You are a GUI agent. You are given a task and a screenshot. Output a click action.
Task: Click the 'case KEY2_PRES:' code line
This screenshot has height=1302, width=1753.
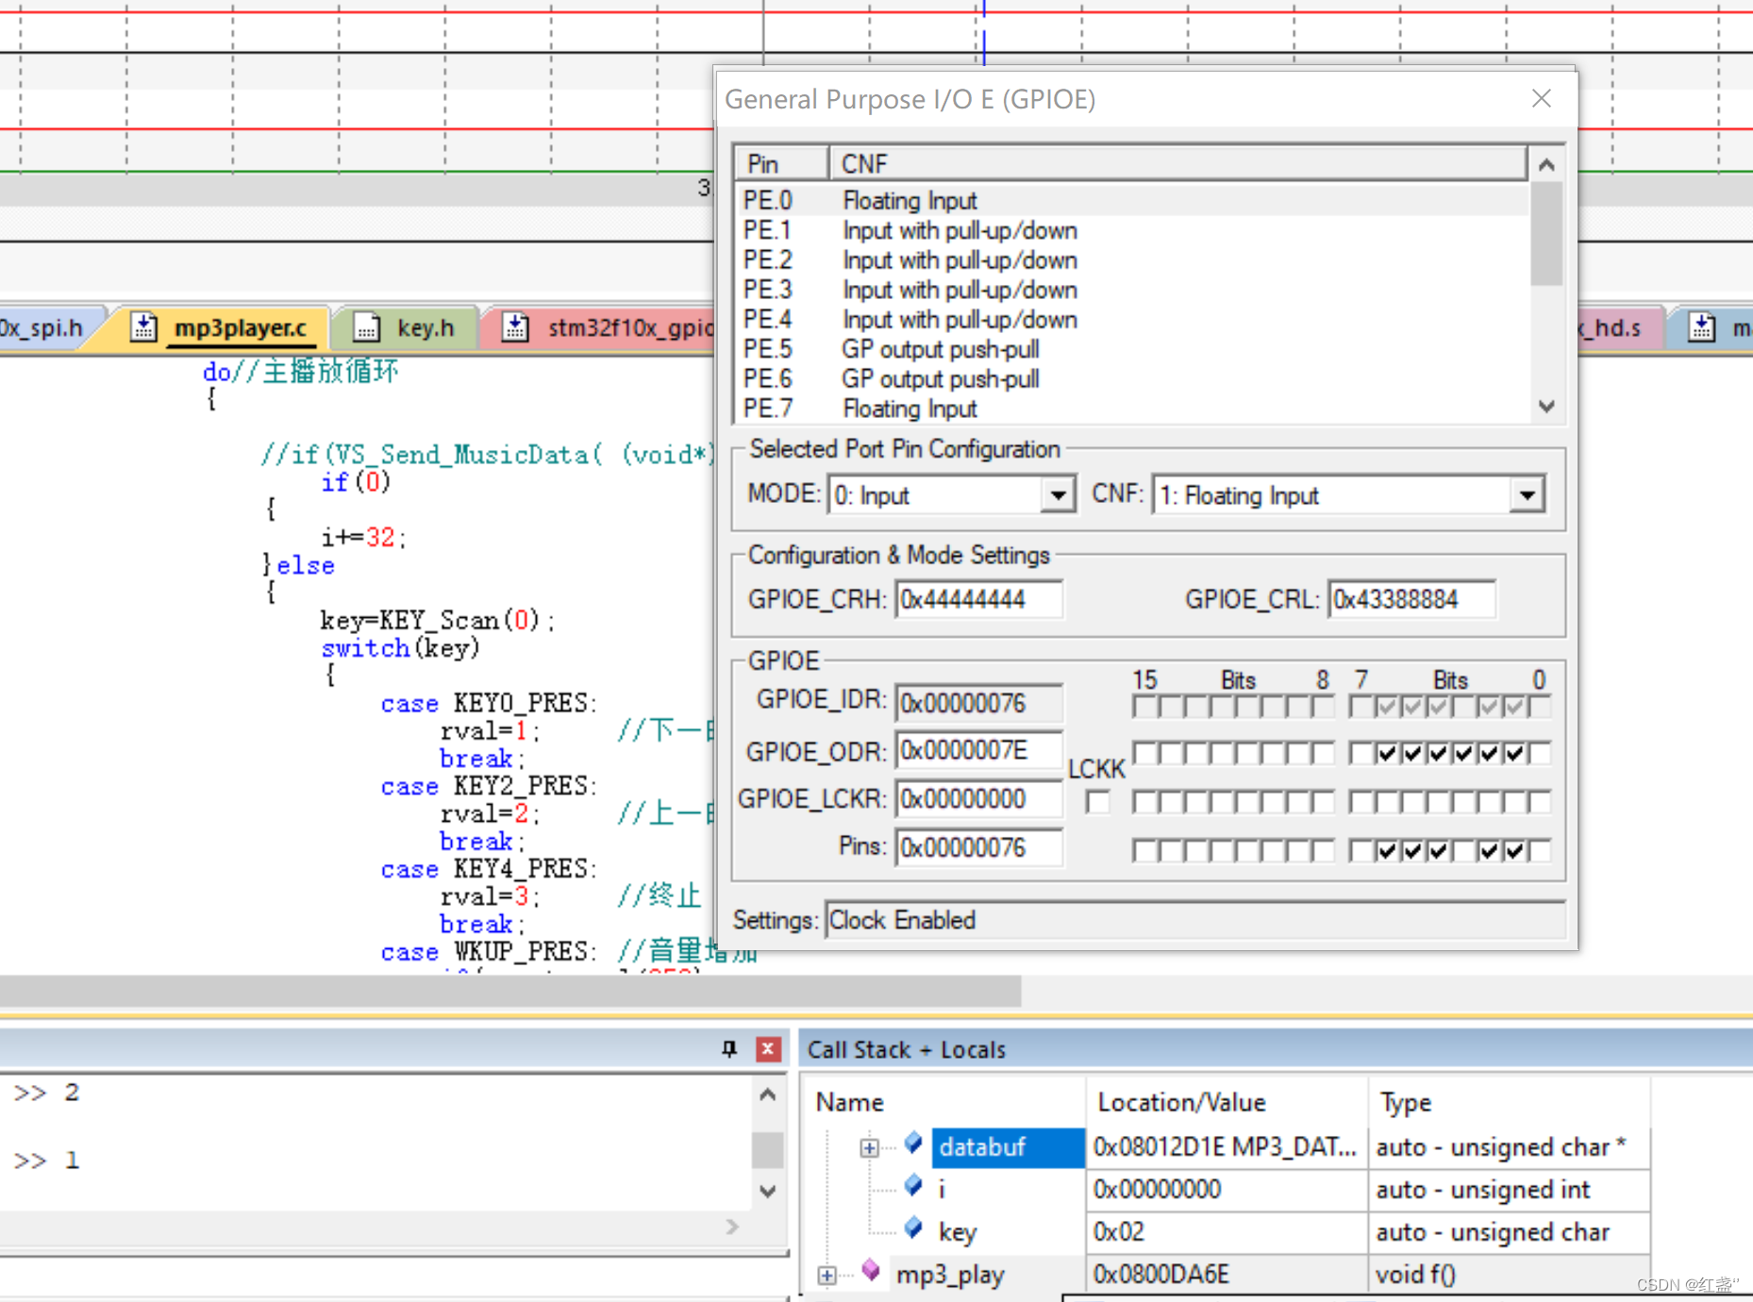(489, 786)
